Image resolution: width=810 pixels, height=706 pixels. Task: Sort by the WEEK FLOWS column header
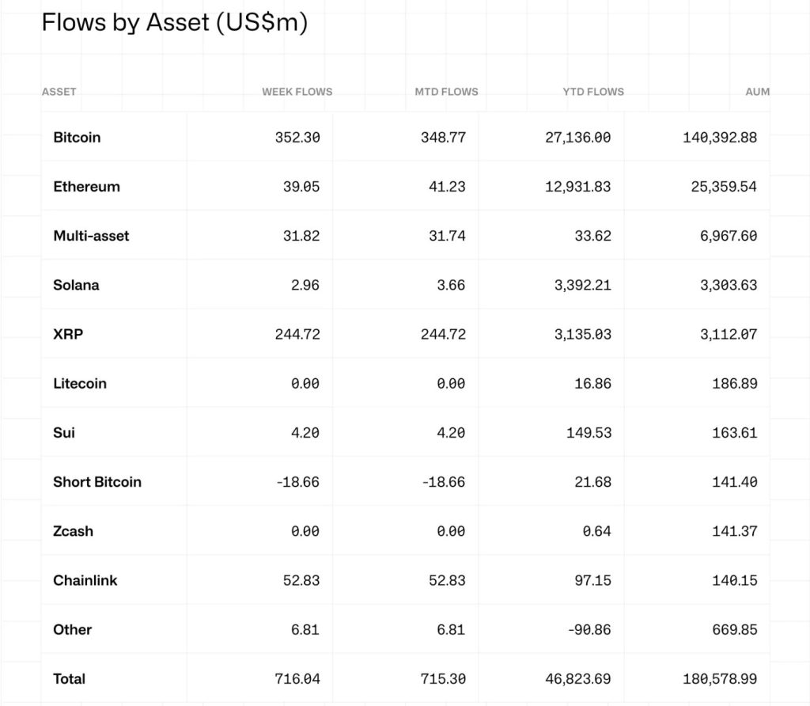pyautogui.click(x=297, y=92)
